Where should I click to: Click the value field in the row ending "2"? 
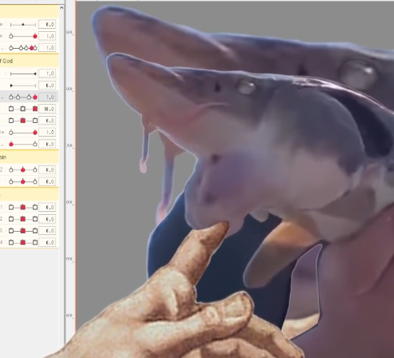[47, 219]
